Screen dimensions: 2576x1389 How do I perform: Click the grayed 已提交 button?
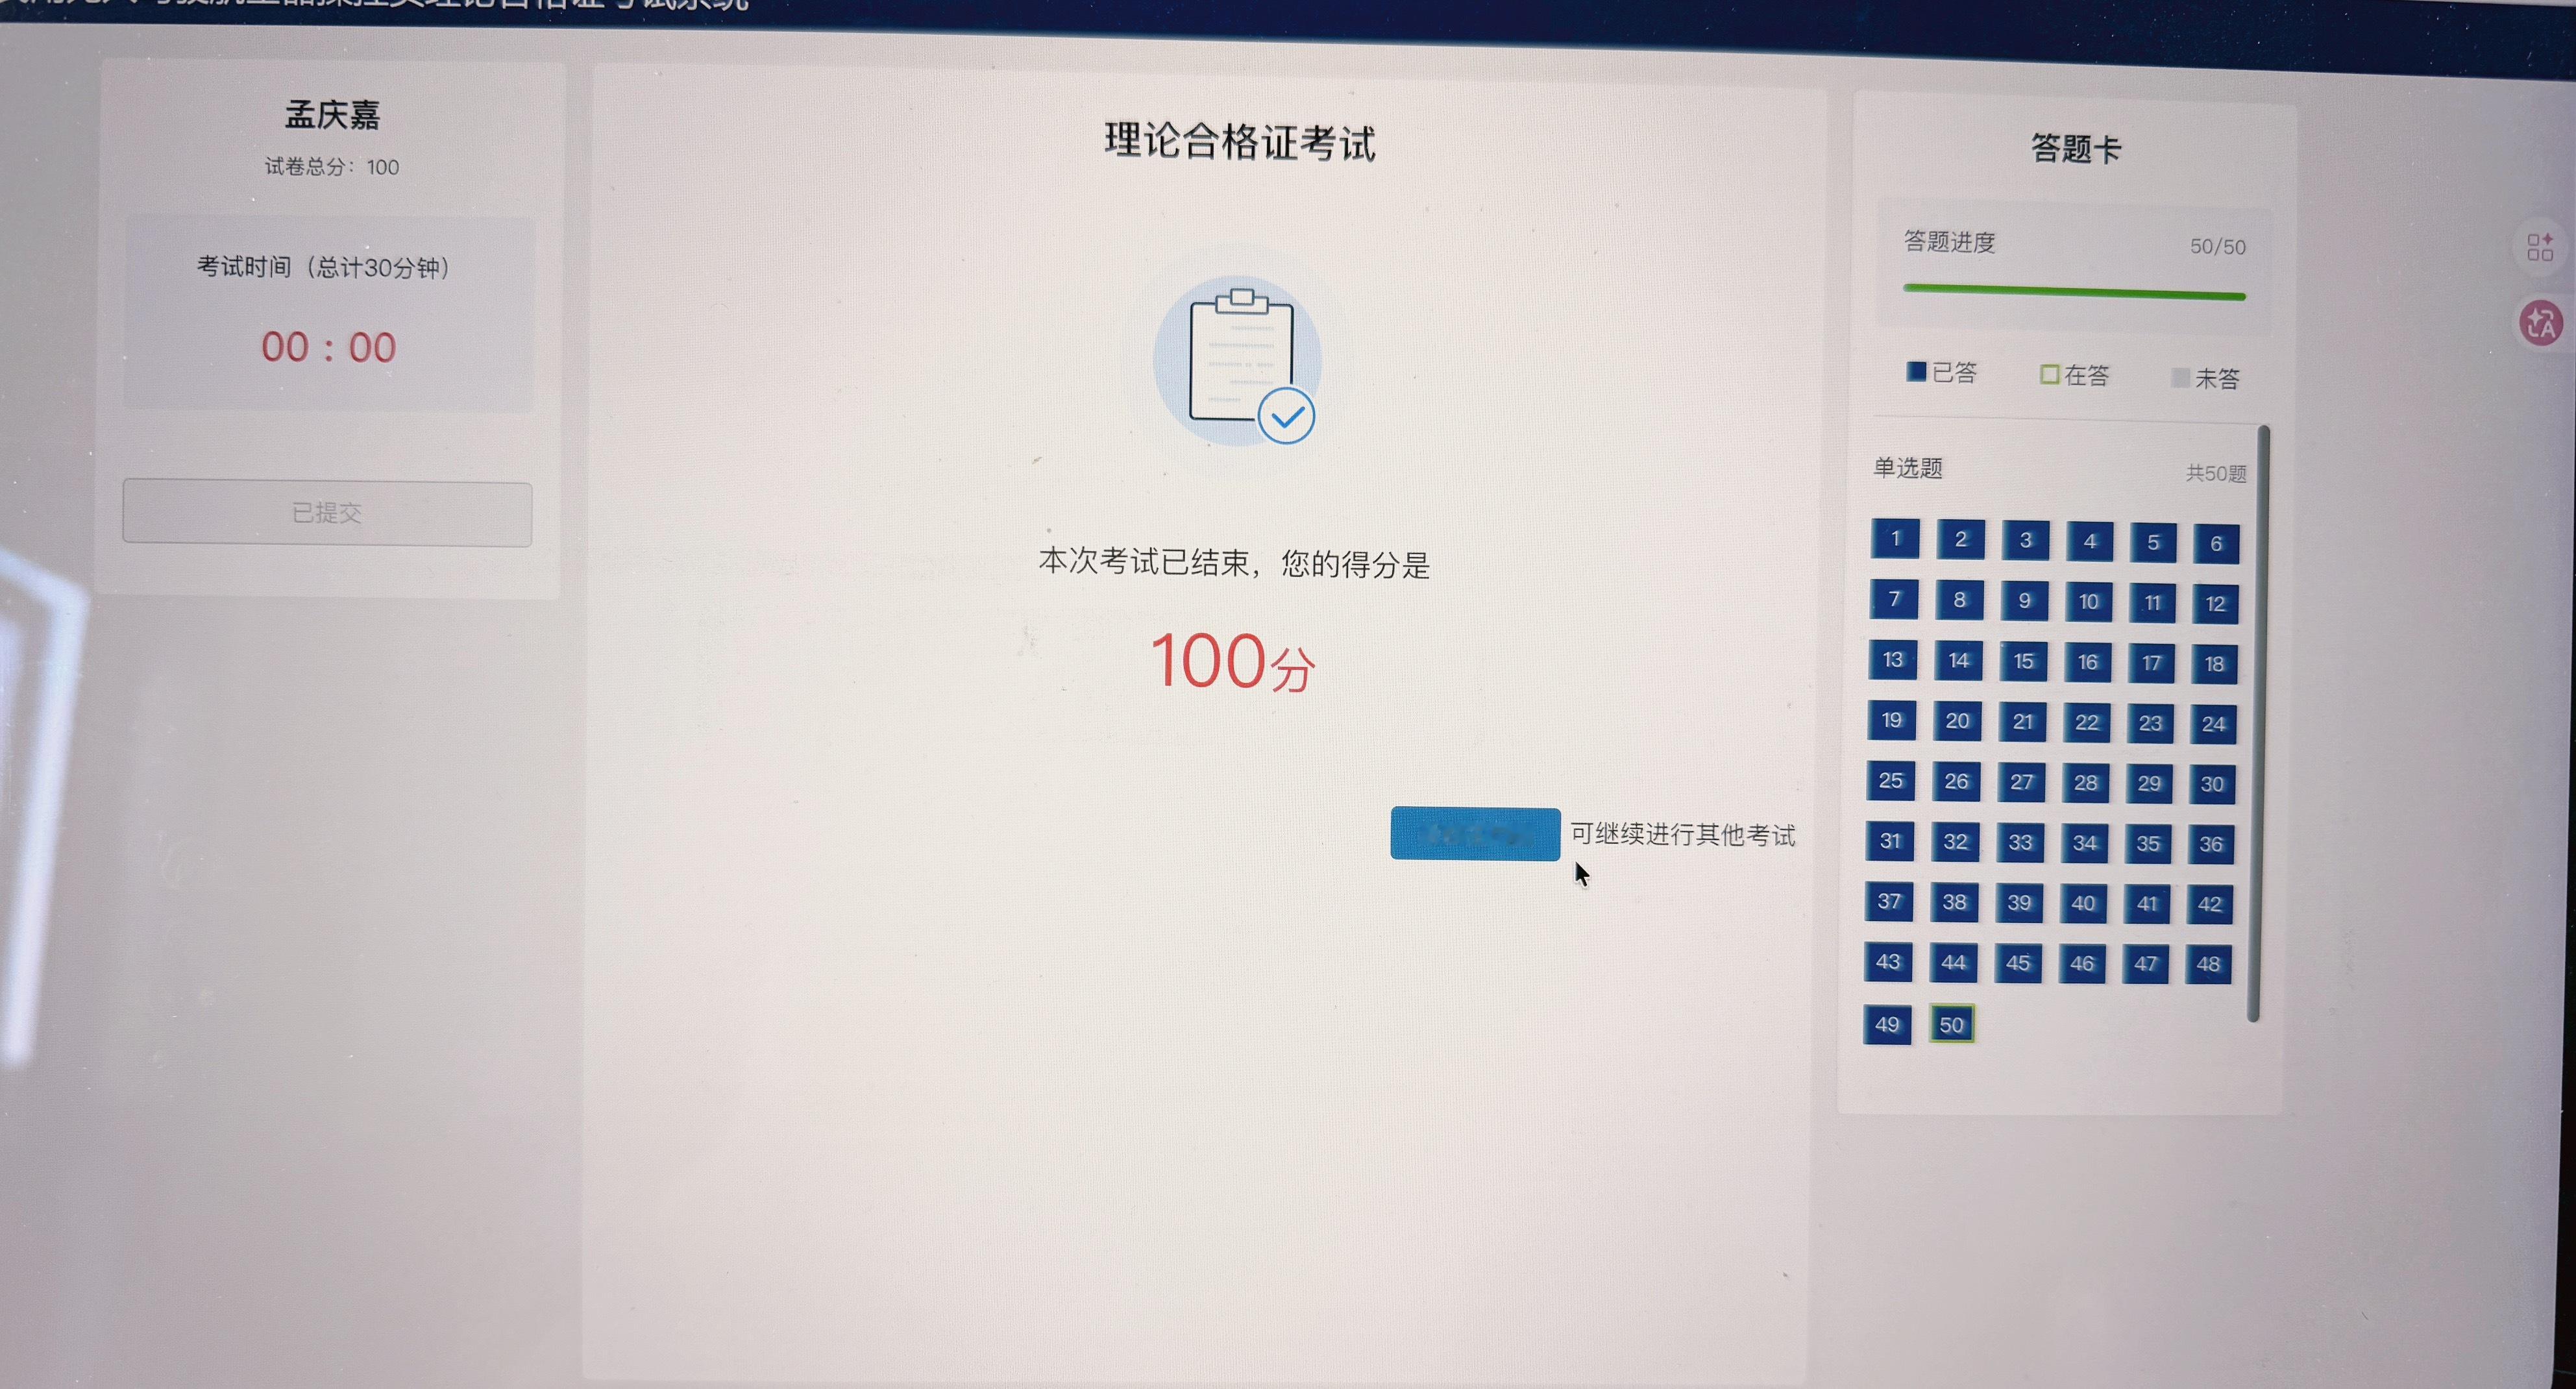click(x=327, y=514)
